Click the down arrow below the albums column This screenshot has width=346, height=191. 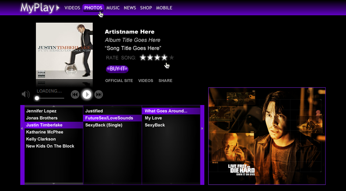click(113, 184)
